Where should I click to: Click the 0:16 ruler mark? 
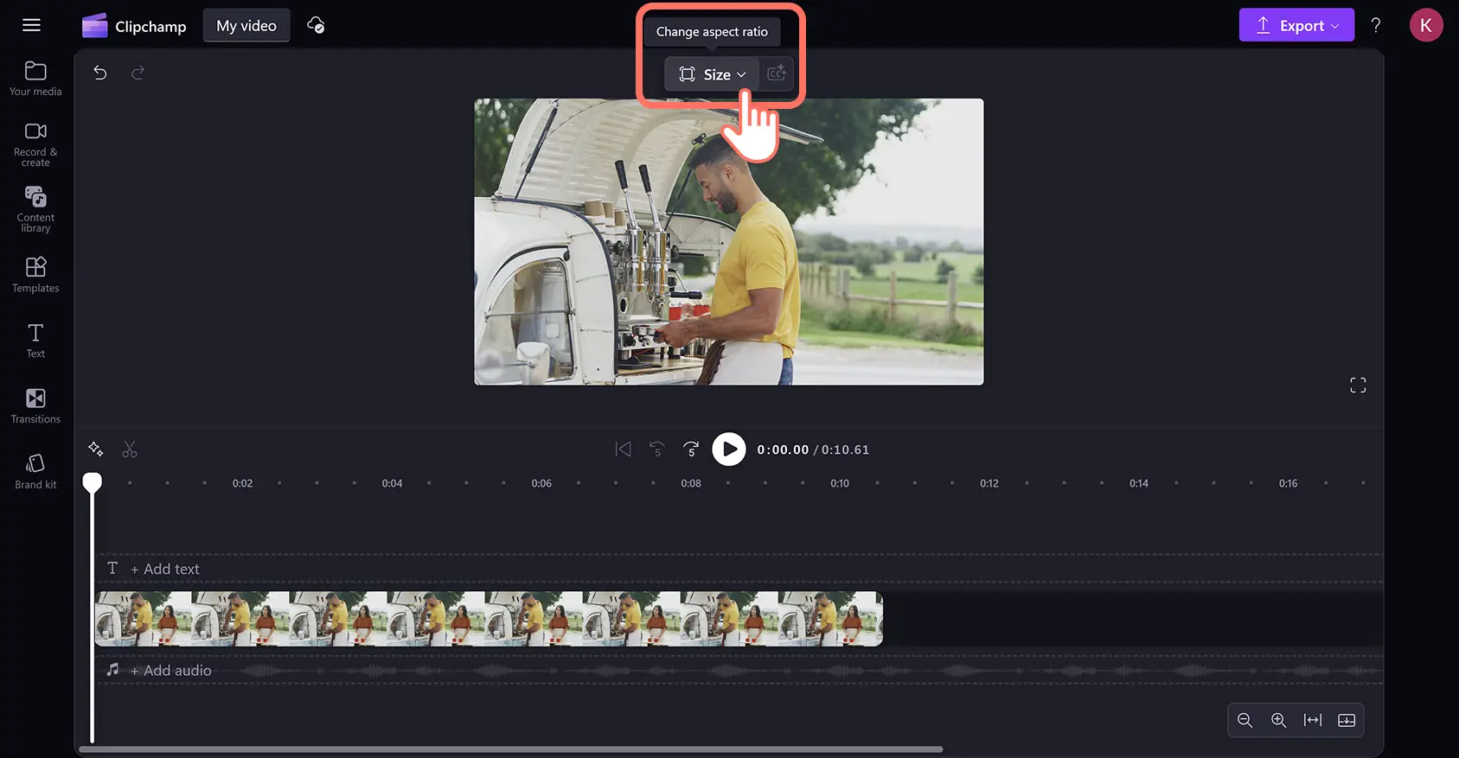1289,483
